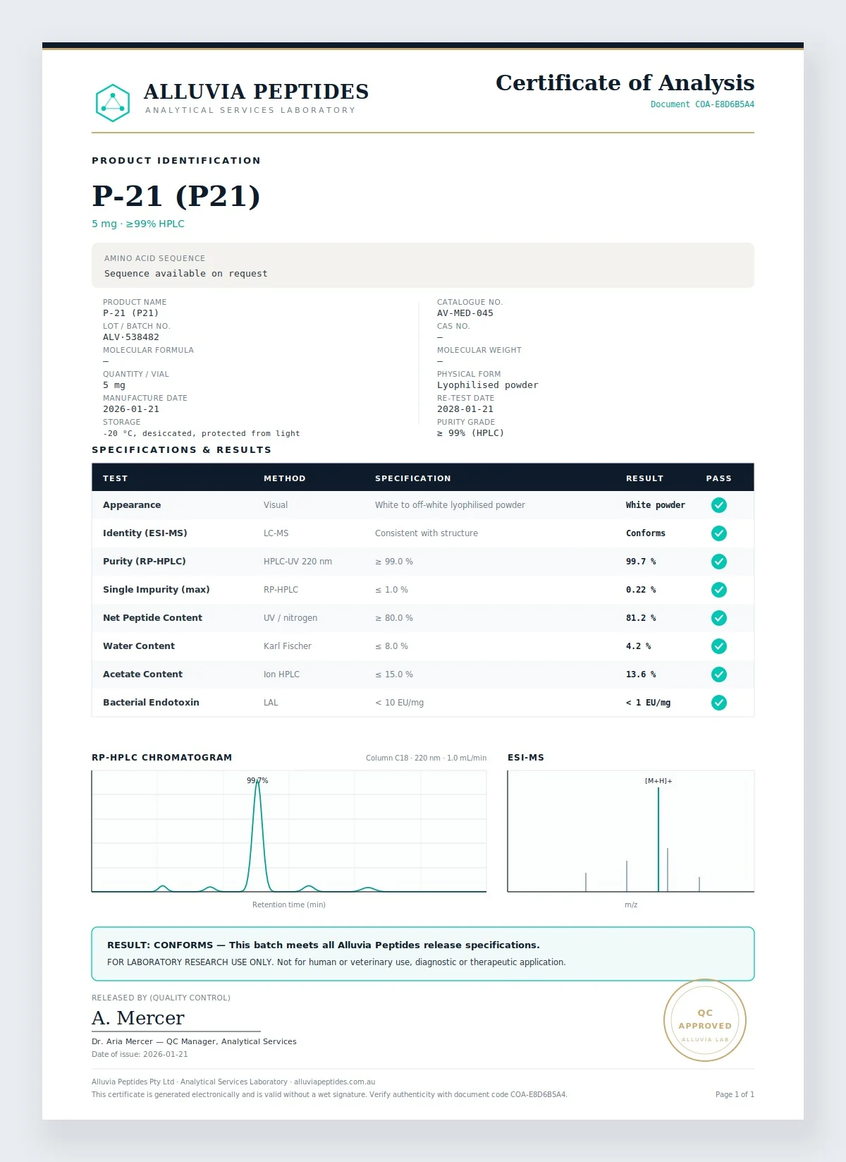
Task: Click the pass checkmark for Net Peptide Content
Action: pyautogui.click(x=718, y=618)
